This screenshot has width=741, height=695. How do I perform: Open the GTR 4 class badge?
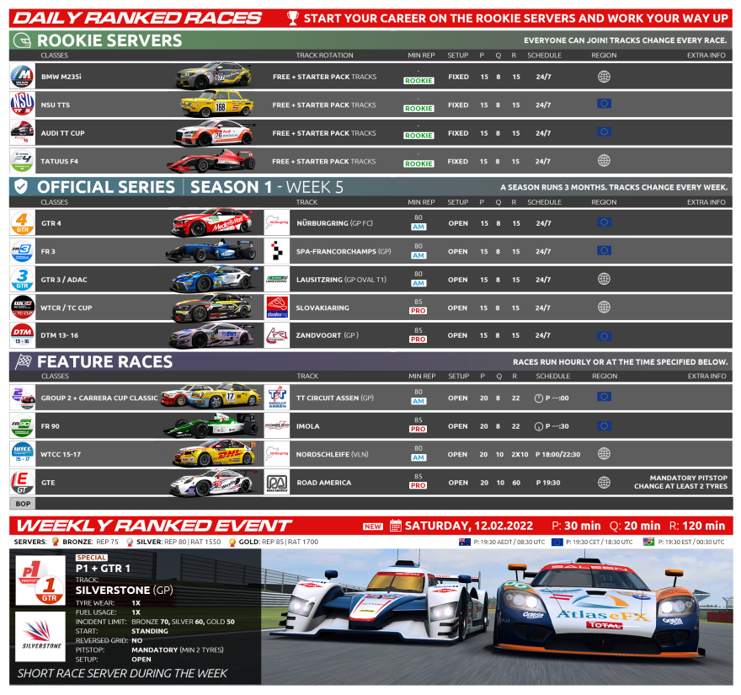click(x=22, y=223)
